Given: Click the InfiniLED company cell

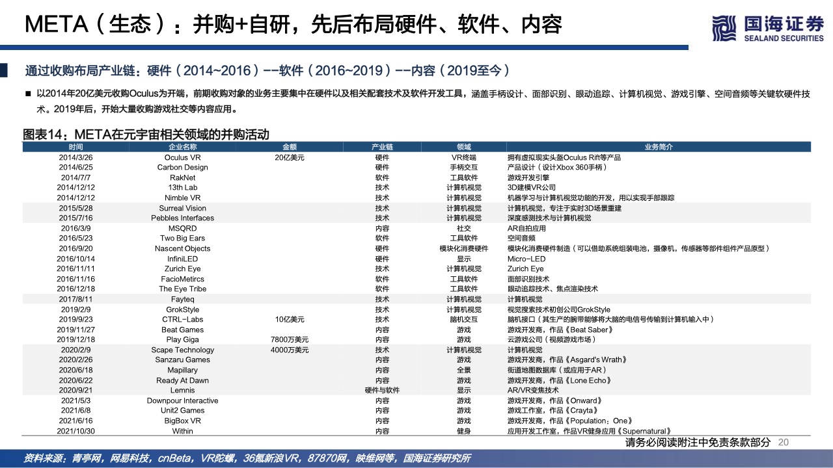Looking at the screenshot, I should point(182,259).
